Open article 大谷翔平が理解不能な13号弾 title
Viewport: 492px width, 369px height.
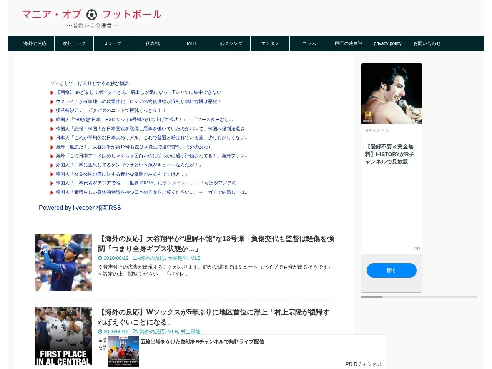pos(216,244)
